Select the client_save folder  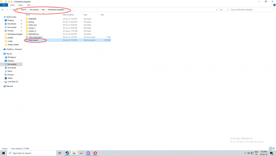[x=33, y=25]
